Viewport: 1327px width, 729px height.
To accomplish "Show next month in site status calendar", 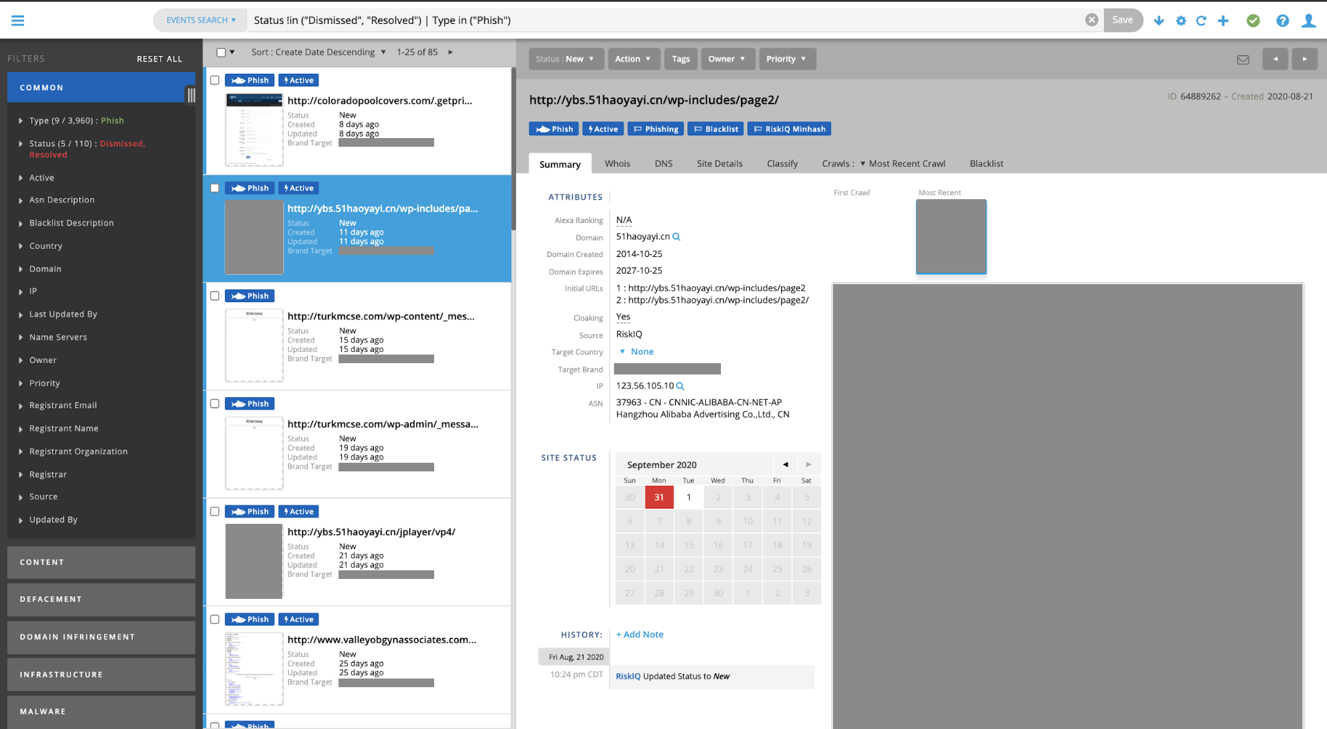I will point(809,464).
